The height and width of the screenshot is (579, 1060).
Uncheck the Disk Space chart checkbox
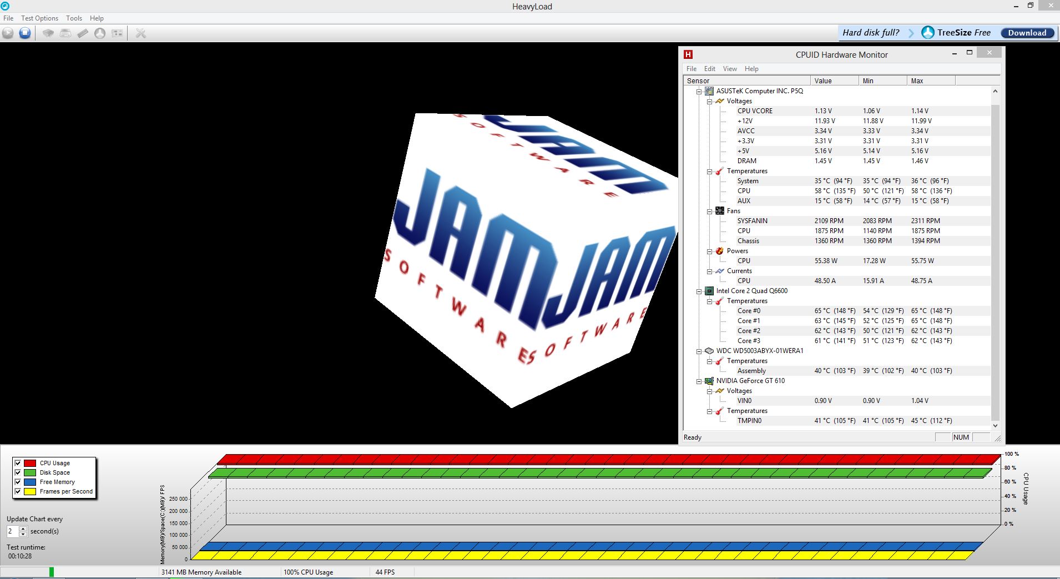point(18,472)
